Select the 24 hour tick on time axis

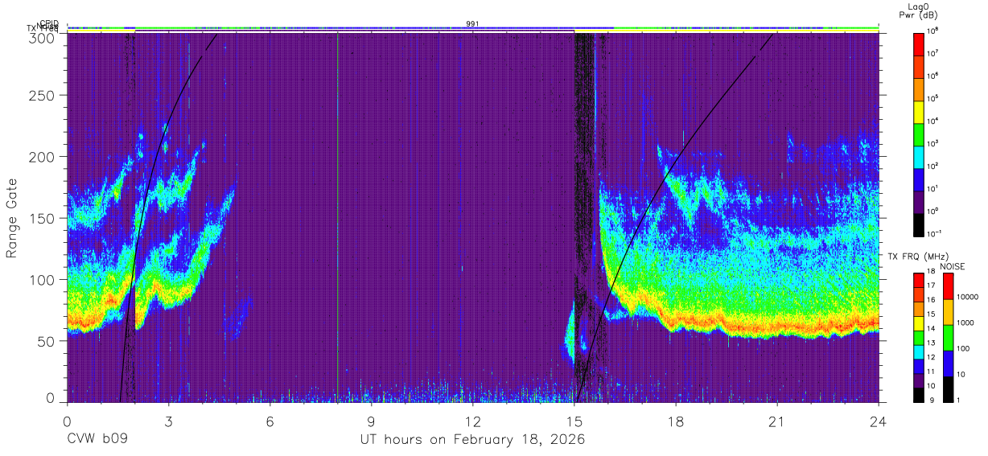tap(878, 421)
